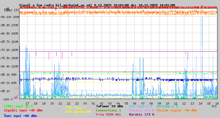The image size is (220, 118).
Task: Select the Connections 1 legend label
Action: click(108, 110)
